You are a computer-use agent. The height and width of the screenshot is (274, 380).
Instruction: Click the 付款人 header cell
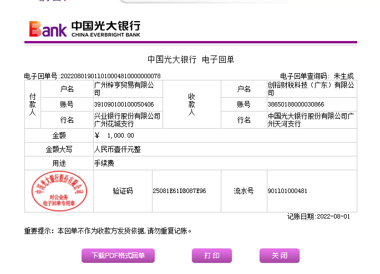[x=33, y=104]
